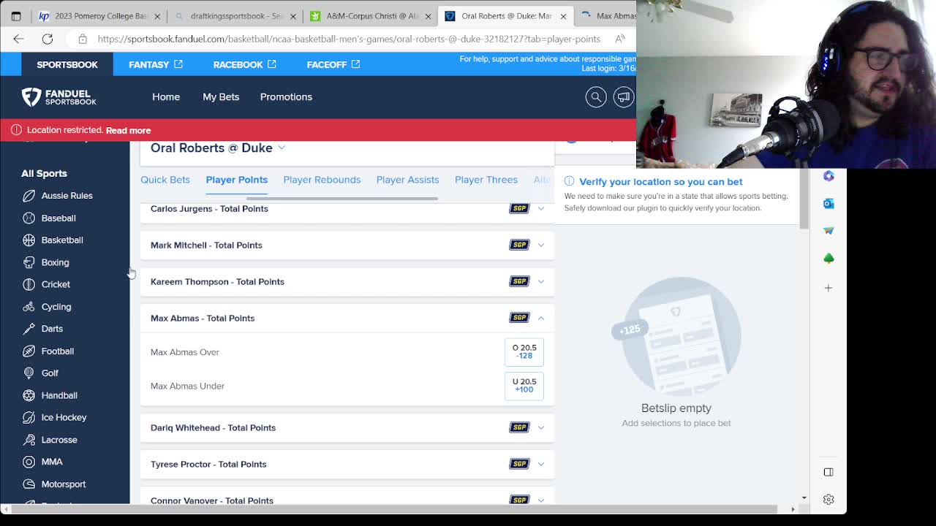Open the Racebook top menu link

(x=244, y=64)
